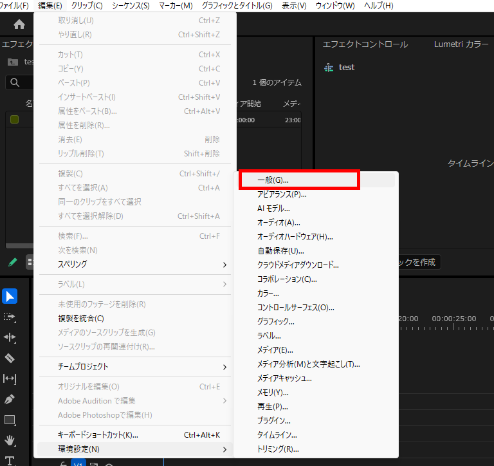494x466 pixels.
Task: Open キーボードショートカット(K)... dialog
Action: tap(135, 435)
